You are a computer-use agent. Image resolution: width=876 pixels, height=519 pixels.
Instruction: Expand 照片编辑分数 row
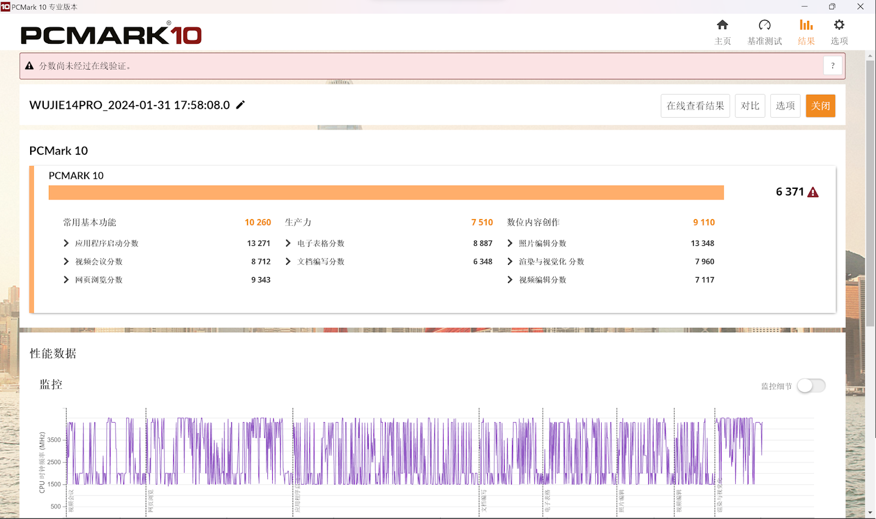point(510,243)
